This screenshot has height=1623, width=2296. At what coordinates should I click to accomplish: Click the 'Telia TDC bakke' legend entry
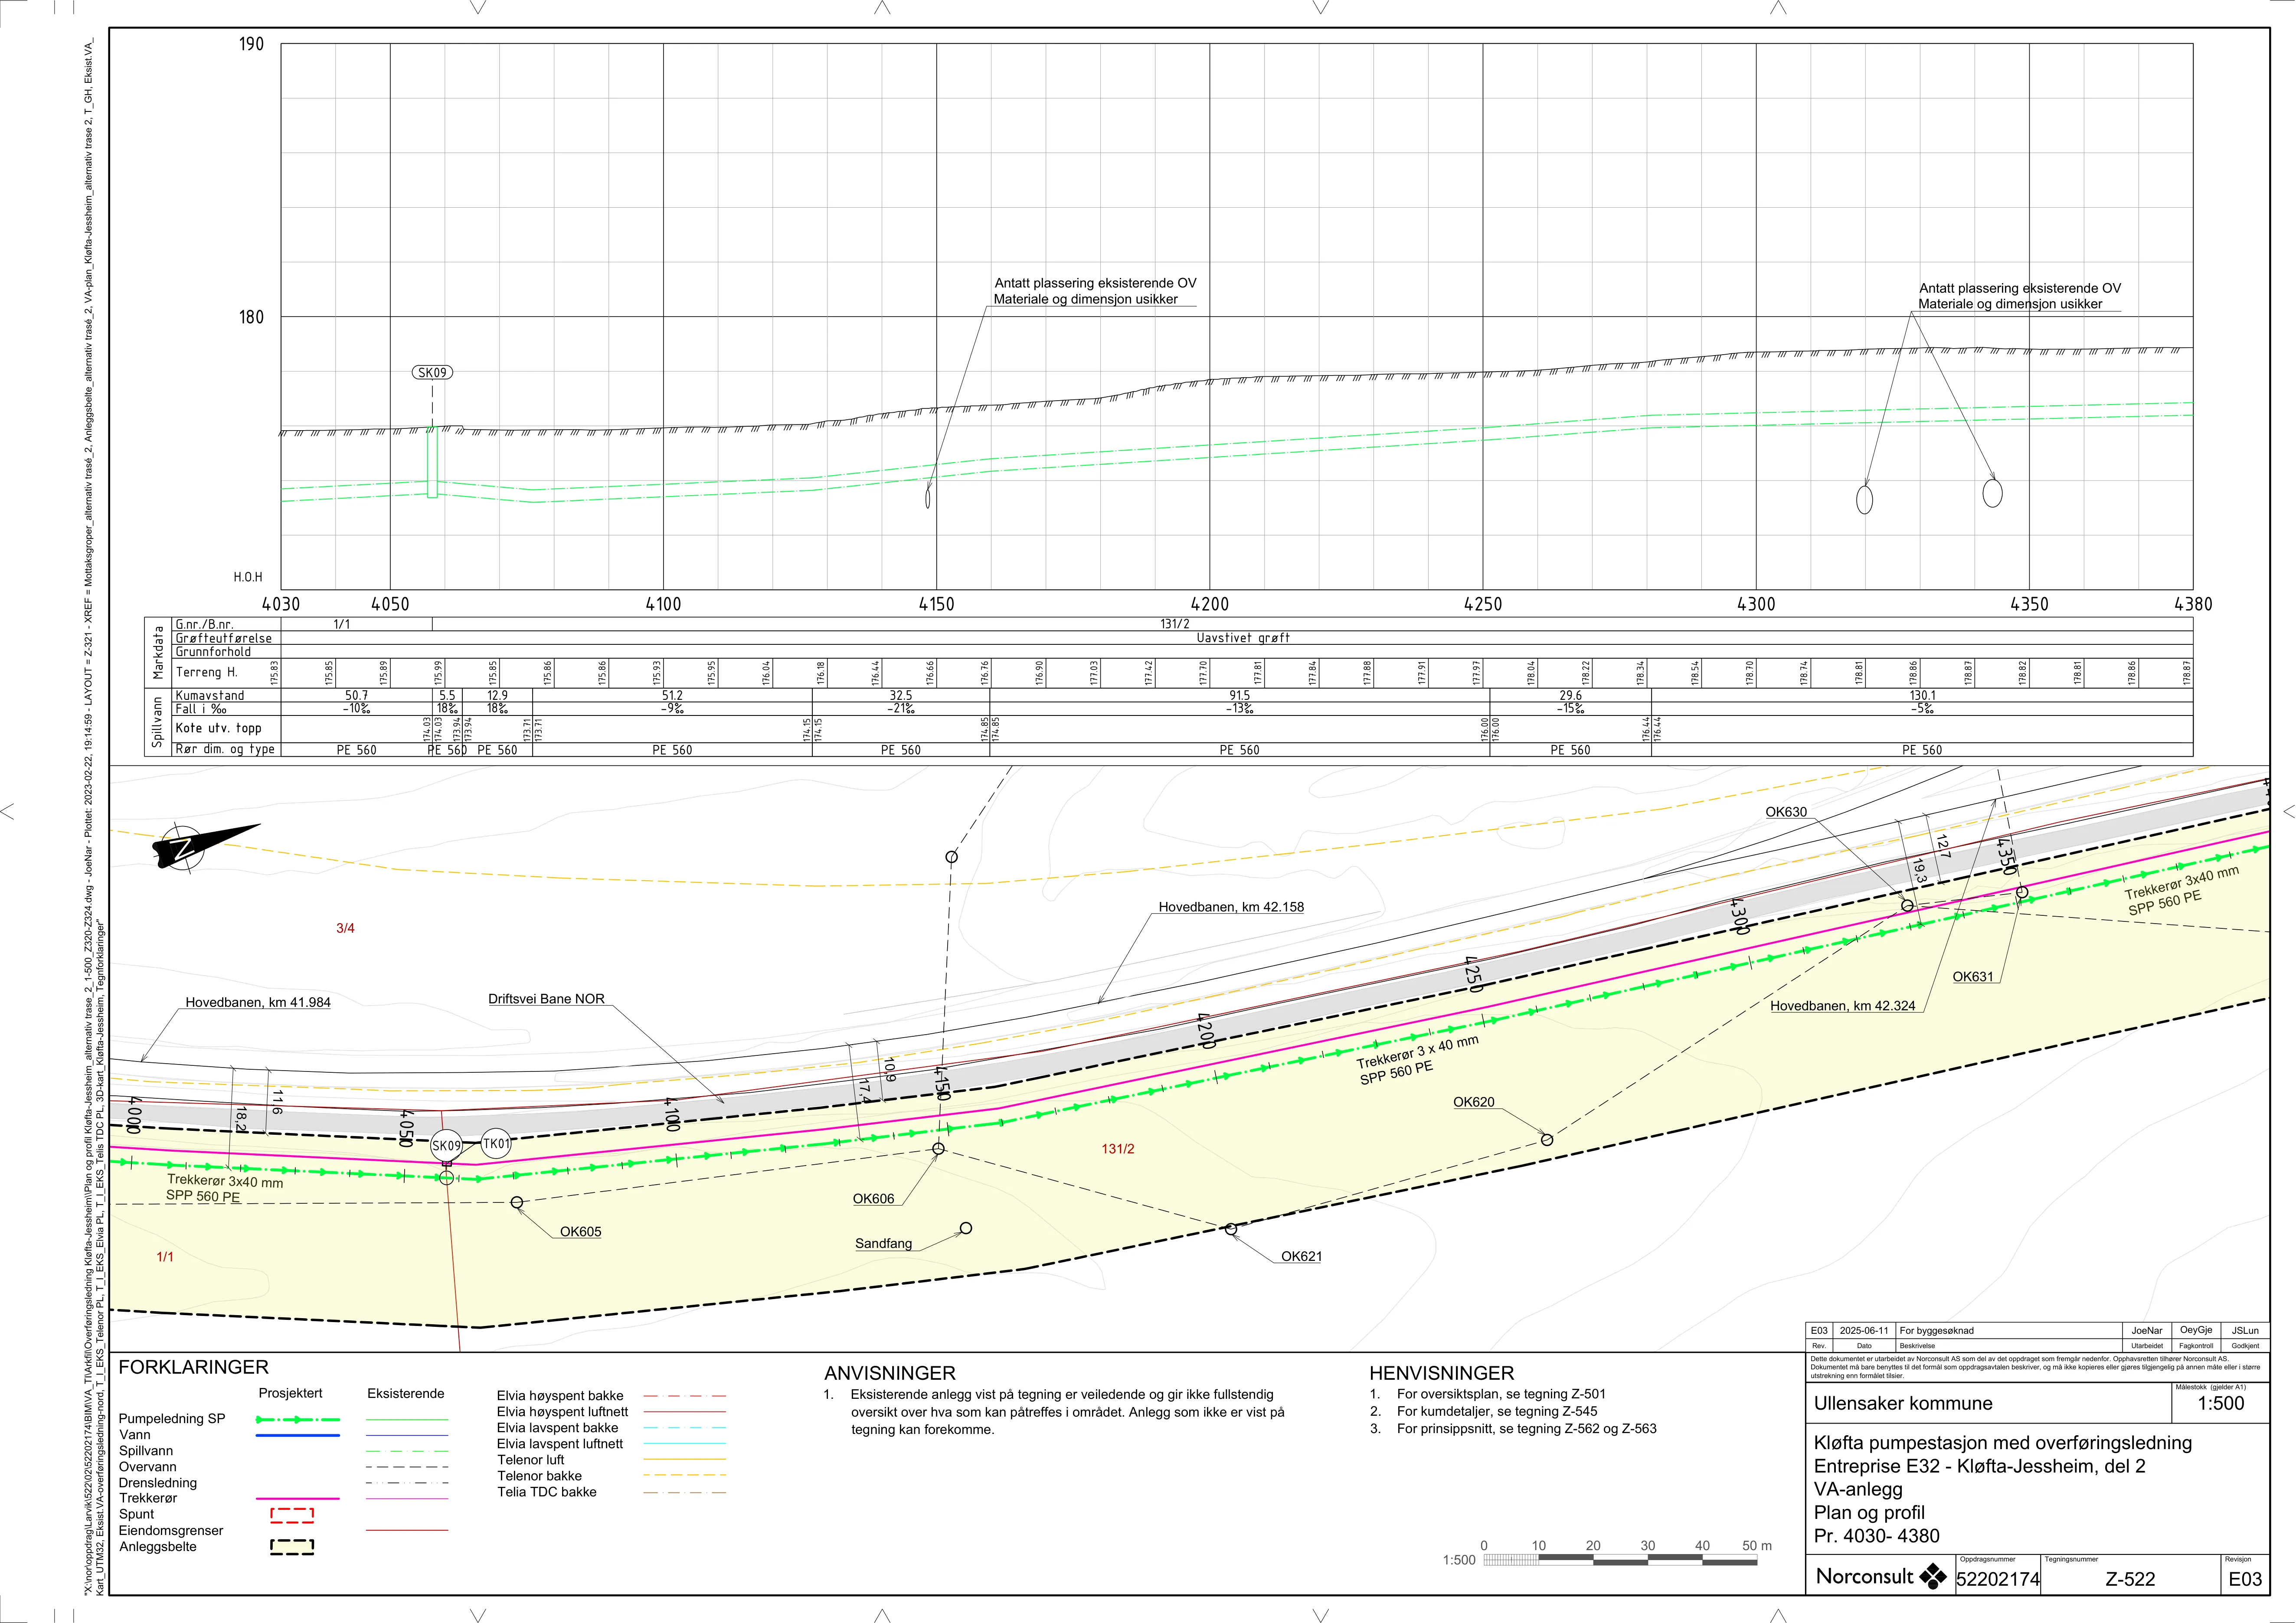(547, 1492)
